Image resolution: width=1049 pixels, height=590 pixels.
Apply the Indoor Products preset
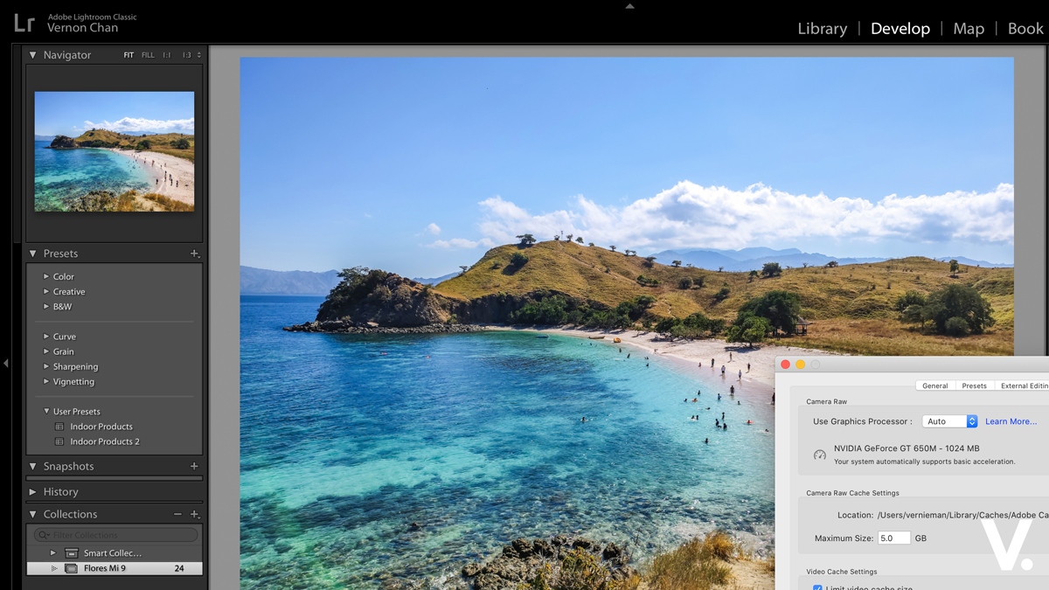tap(101, 427)
